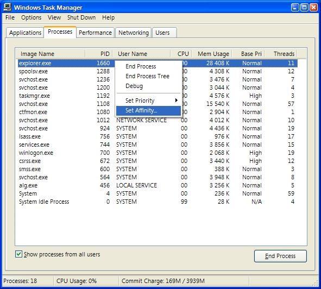Select the Processes tab
The width and height of the screenshot is (321, 289).
[60, 32]
